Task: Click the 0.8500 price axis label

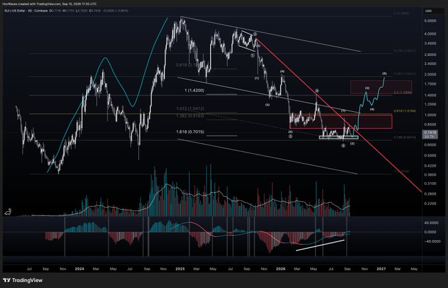Action: pos(430,125)
